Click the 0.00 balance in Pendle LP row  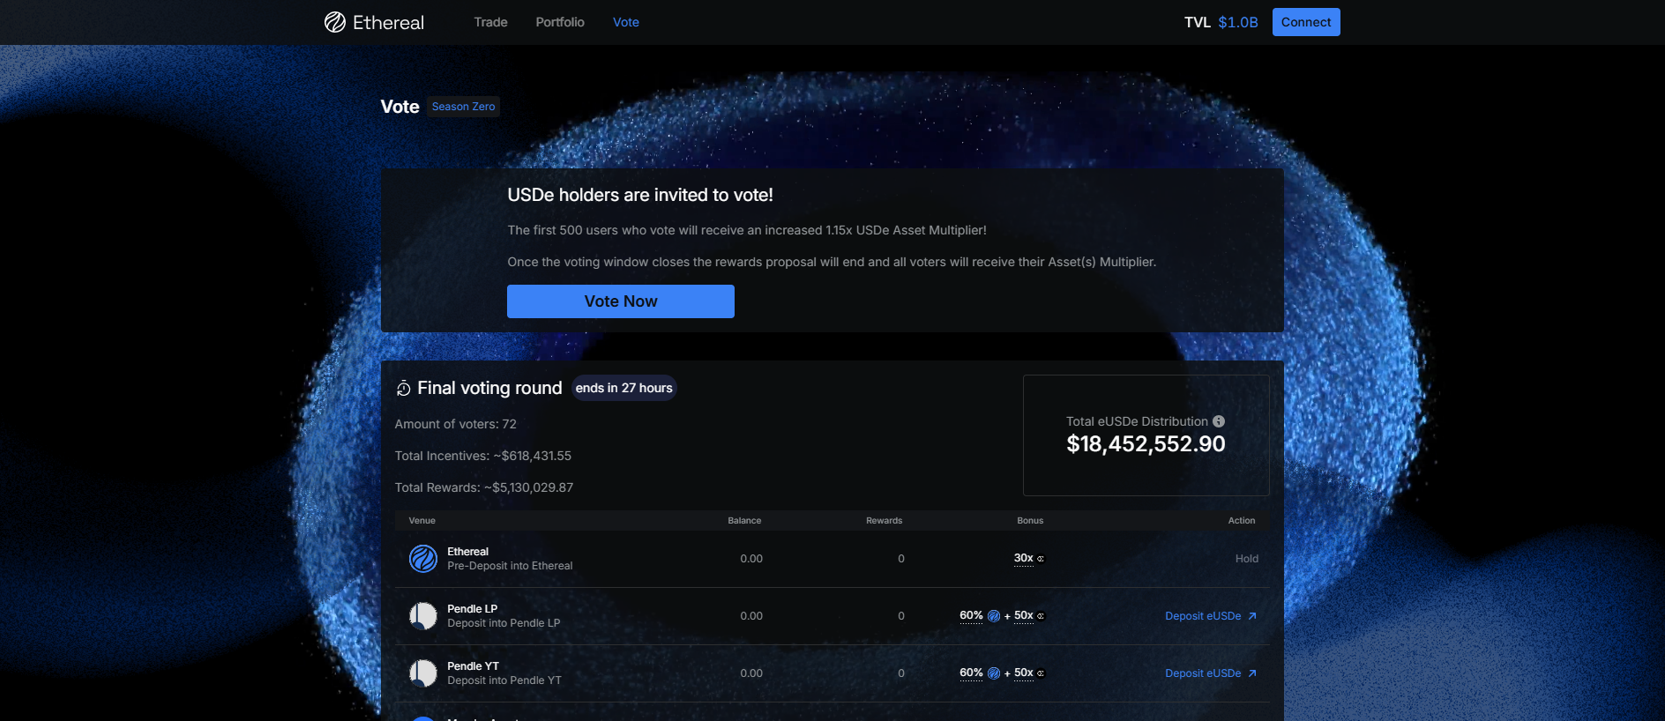click(751, 616)
